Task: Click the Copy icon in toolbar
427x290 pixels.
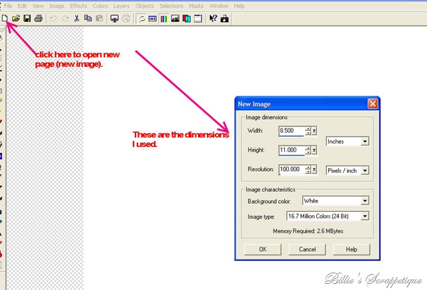Action: [x=88, y=19]
